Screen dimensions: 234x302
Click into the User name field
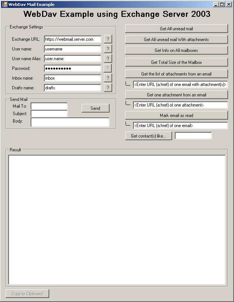tap(73, 49)
